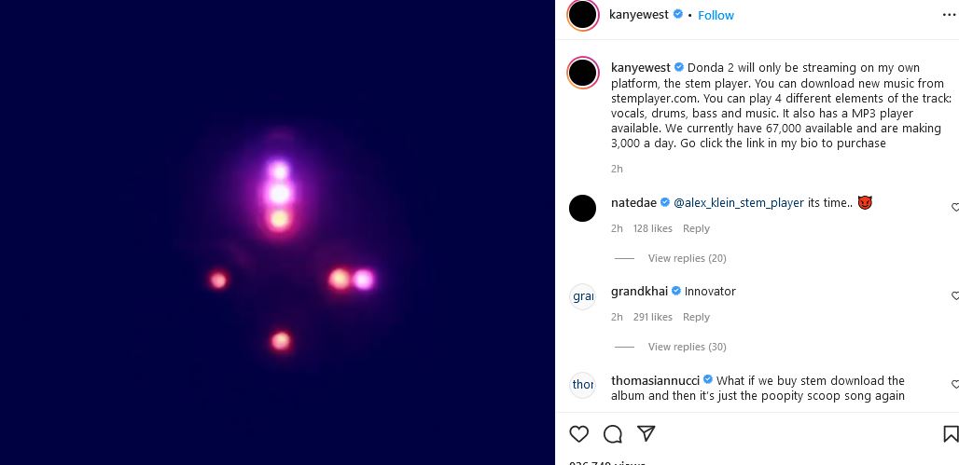View the 128 likes on natedae's comment

click(652, 228)
